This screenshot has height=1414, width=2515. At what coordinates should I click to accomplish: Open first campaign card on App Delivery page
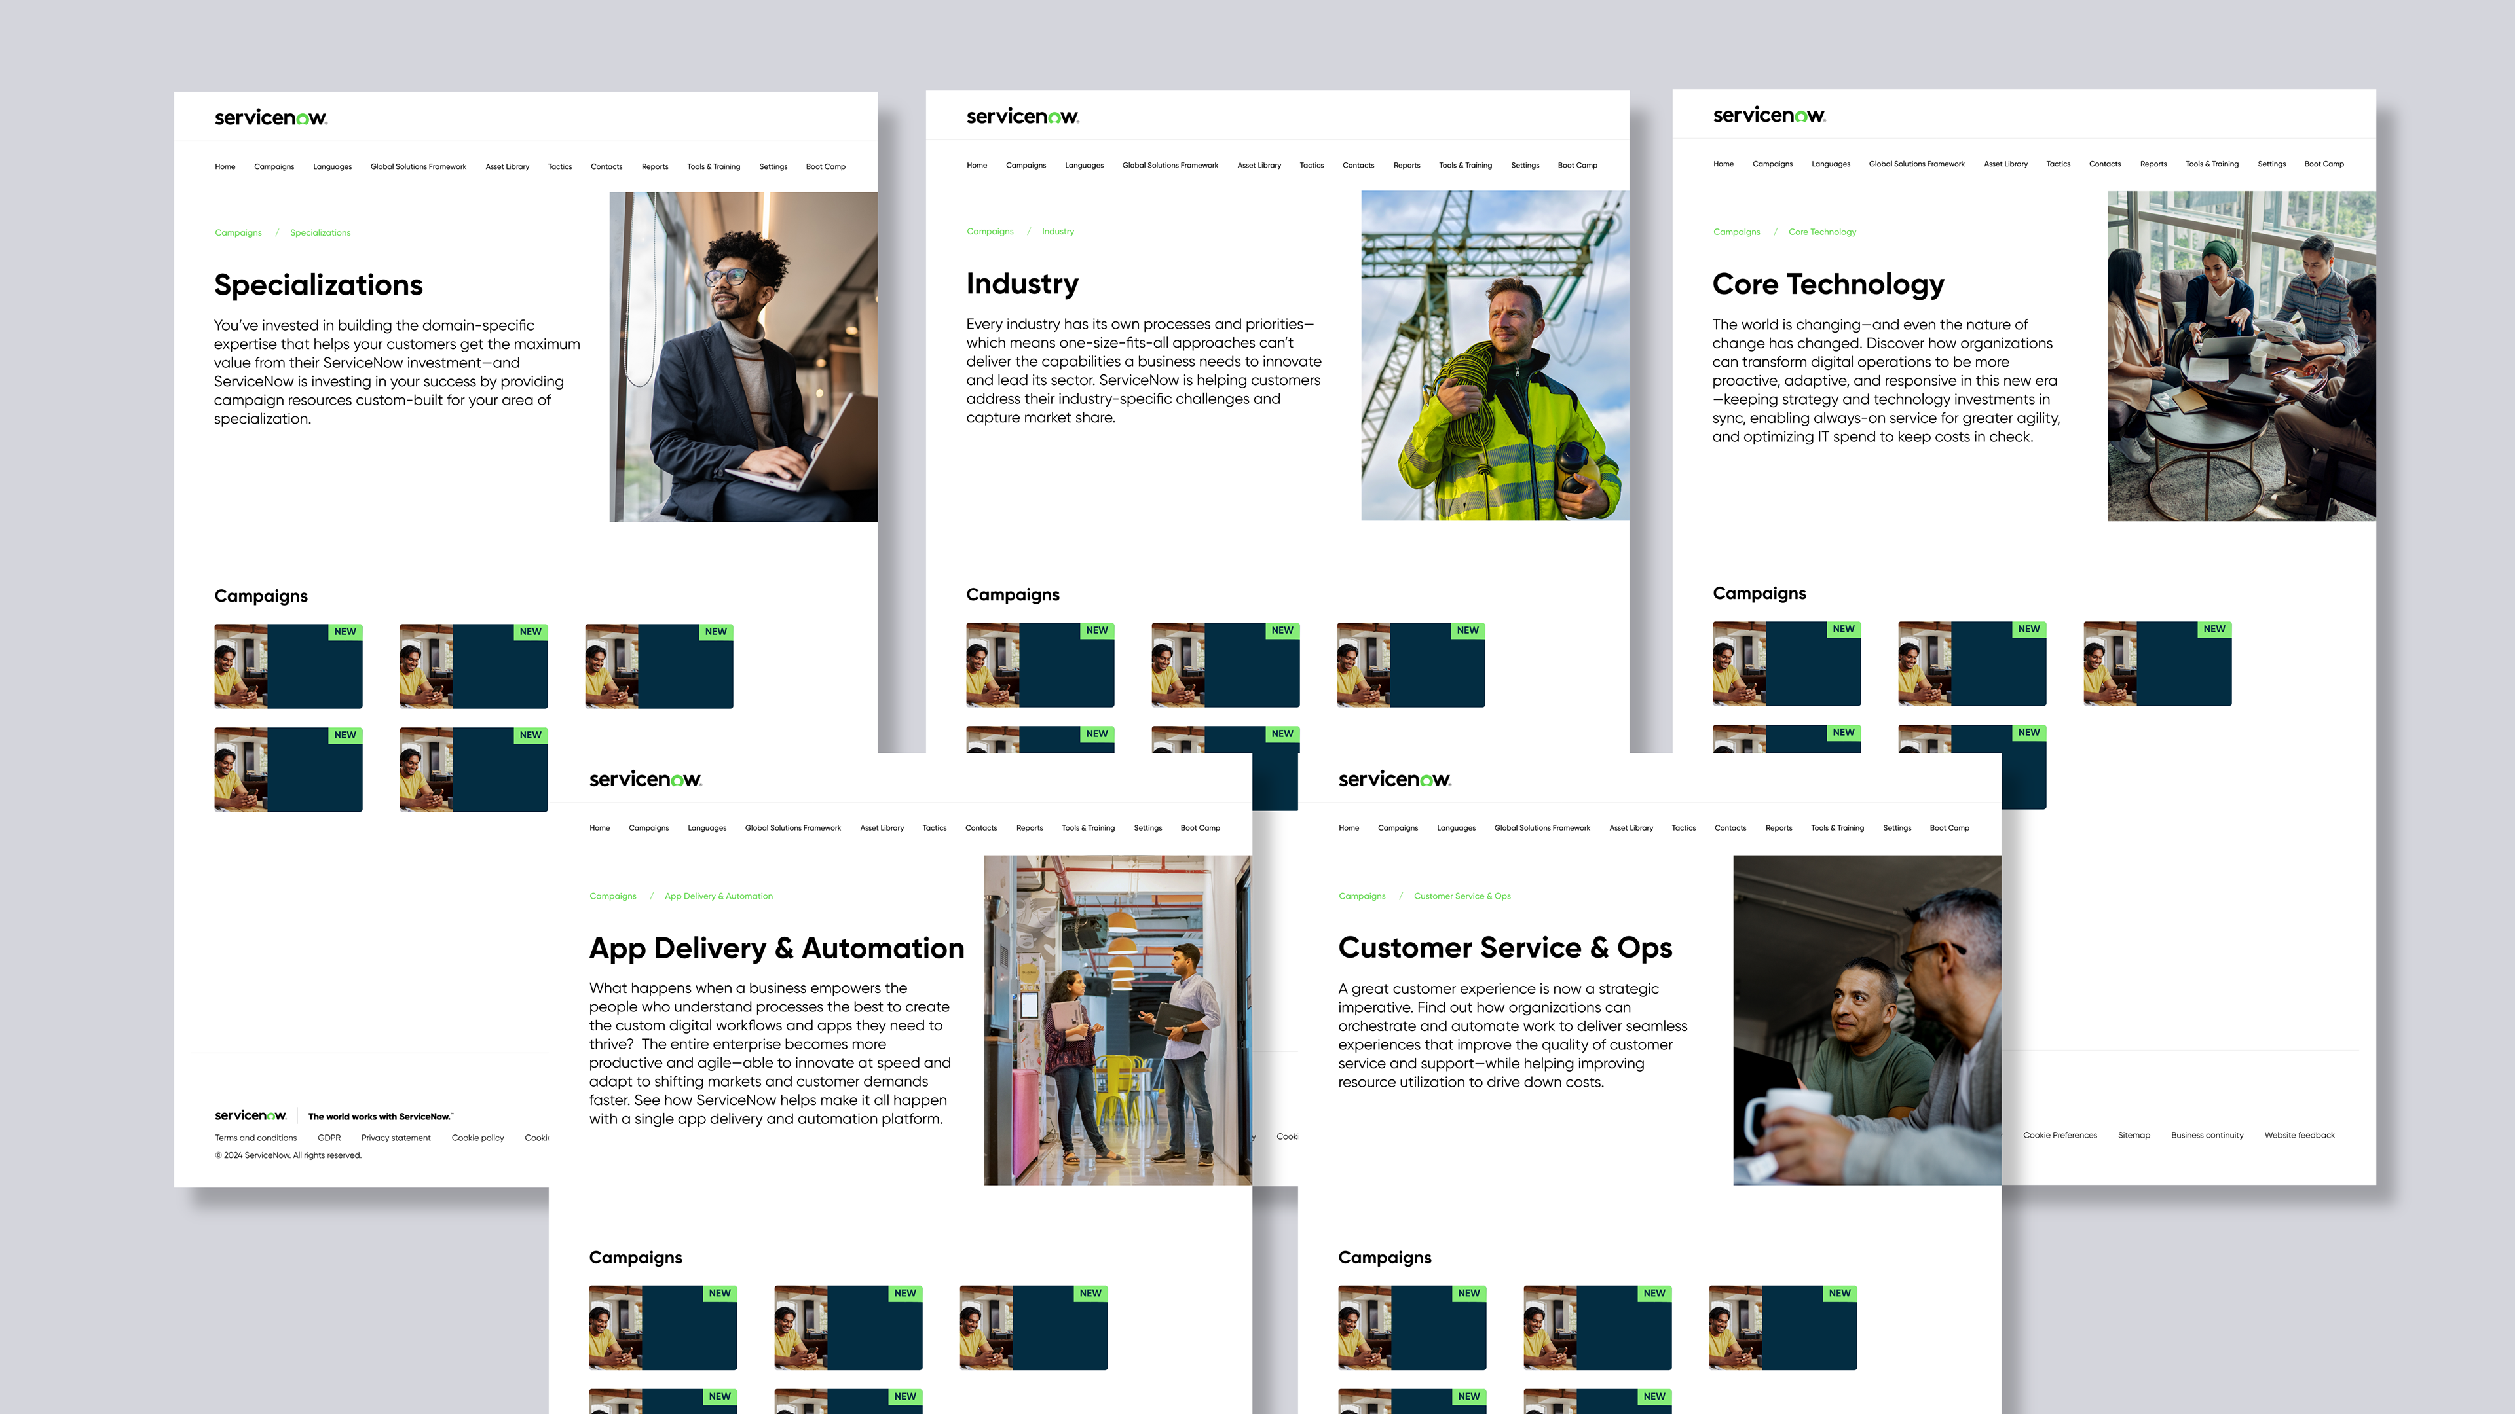(663, 1328)
